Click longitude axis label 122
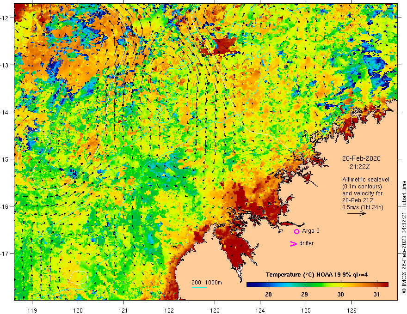Screen dimensions: 407x314 click(x=169, y=310)
